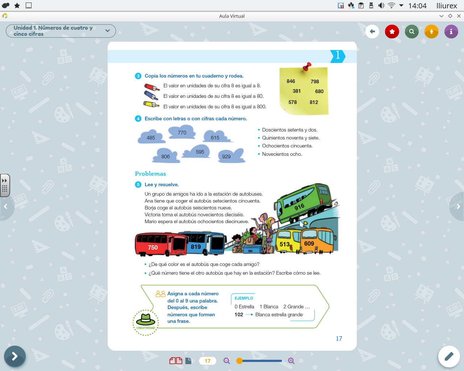
Task: Switch to double-page view
Action: click(175, 361)
